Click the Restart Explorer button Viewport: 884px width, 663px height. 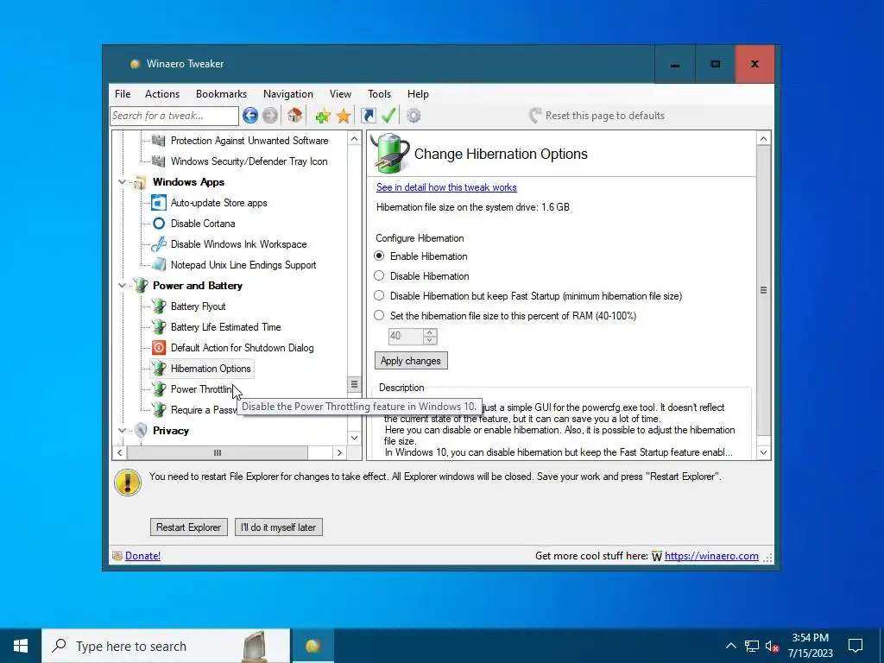pos(189,527)
